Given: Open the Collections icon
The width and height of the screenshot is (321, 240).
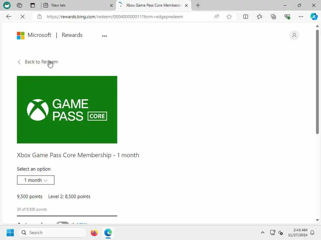Looking at the screenshot, I should [273, 17].
